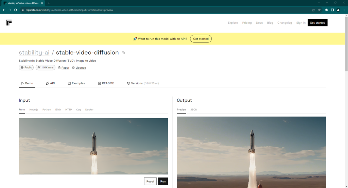Select the Node.js input tab
The width and height of the screenshot is (348, 188).
(x=34, y=110)
